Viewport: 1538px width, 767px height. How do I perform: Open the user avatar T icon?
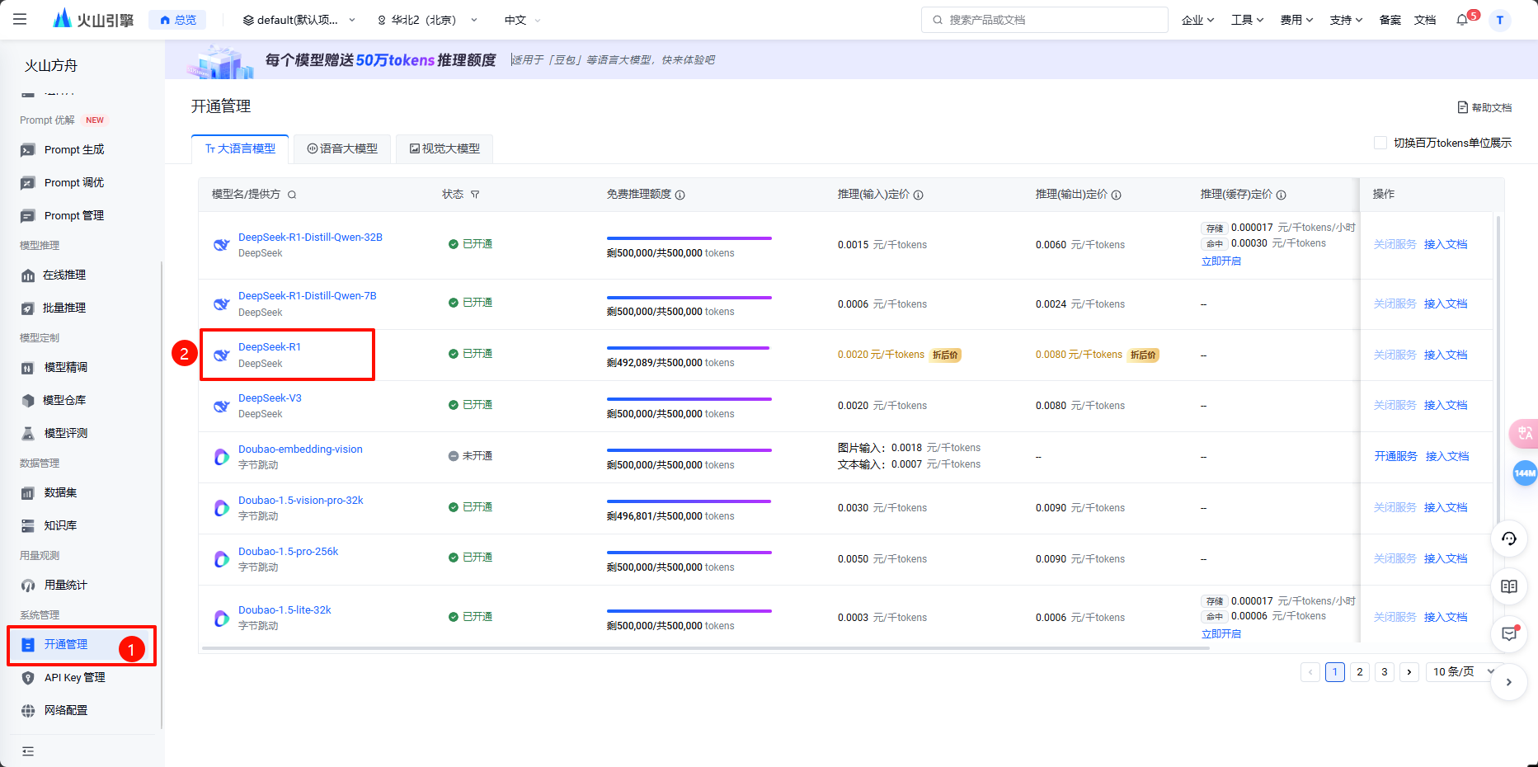pyautogui.click(x=1500, y=20)
